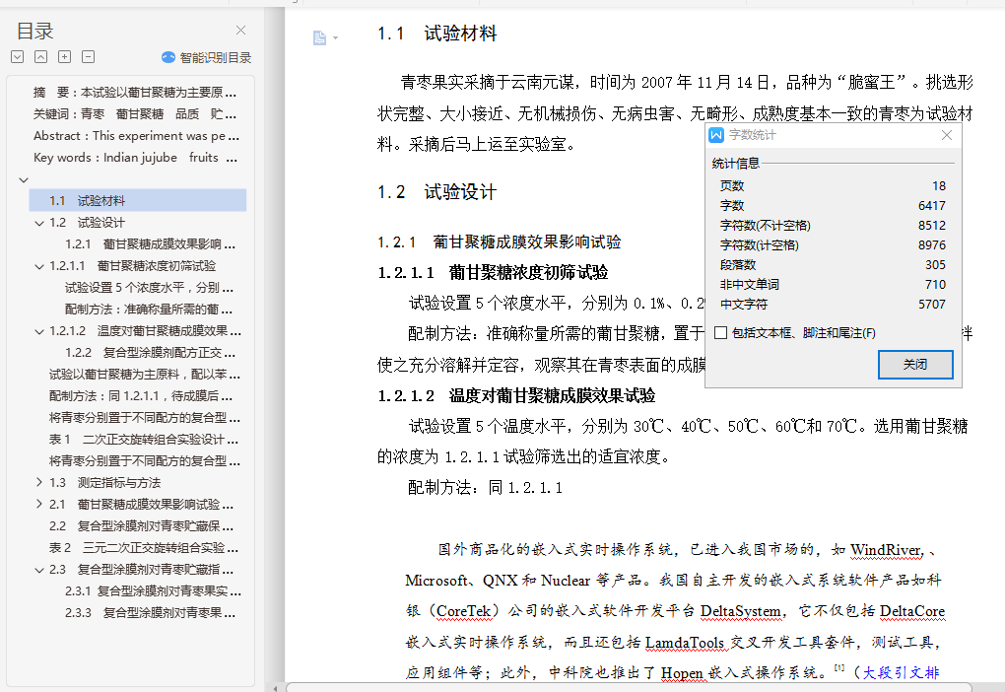Go to outline entry 2.3.3 复合型涂膜剂对青枣果
This screenshot has width=1005, height=692.
[x=150, y=613]
